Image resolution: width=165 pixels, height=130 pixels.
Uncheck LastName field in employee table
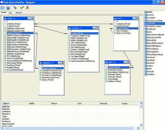[x=41, y=71]
